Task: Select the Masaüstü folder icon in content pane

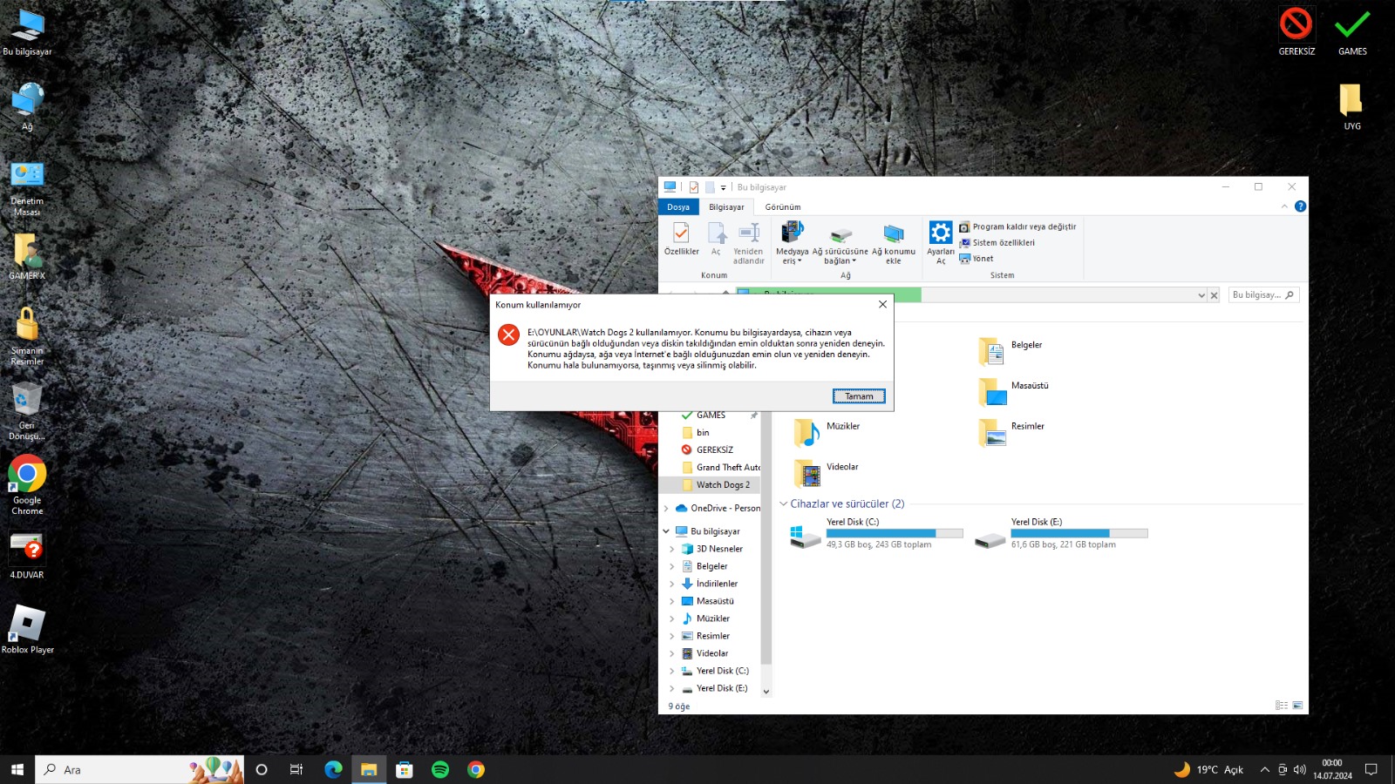Action: click(x=991, y=391)
